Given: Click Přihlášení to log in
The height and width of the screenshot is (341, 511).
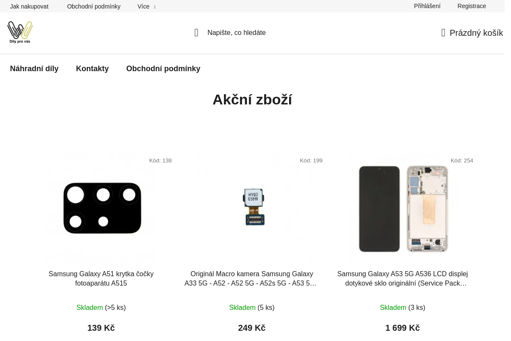Looking at the screenshot, I should click(x=427, y=6).
